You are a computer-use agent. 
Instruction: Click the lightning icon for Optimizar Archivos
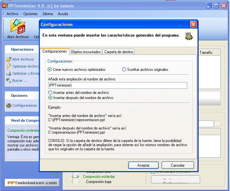click(x=9, y=66)
